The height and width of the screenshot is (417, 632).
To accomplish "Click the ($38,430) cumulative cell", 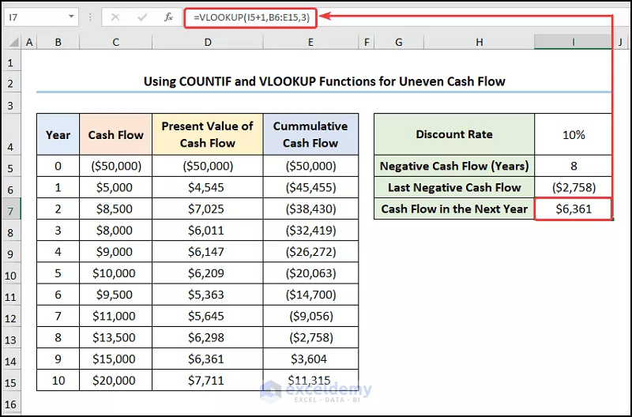I will click(310, 208).
